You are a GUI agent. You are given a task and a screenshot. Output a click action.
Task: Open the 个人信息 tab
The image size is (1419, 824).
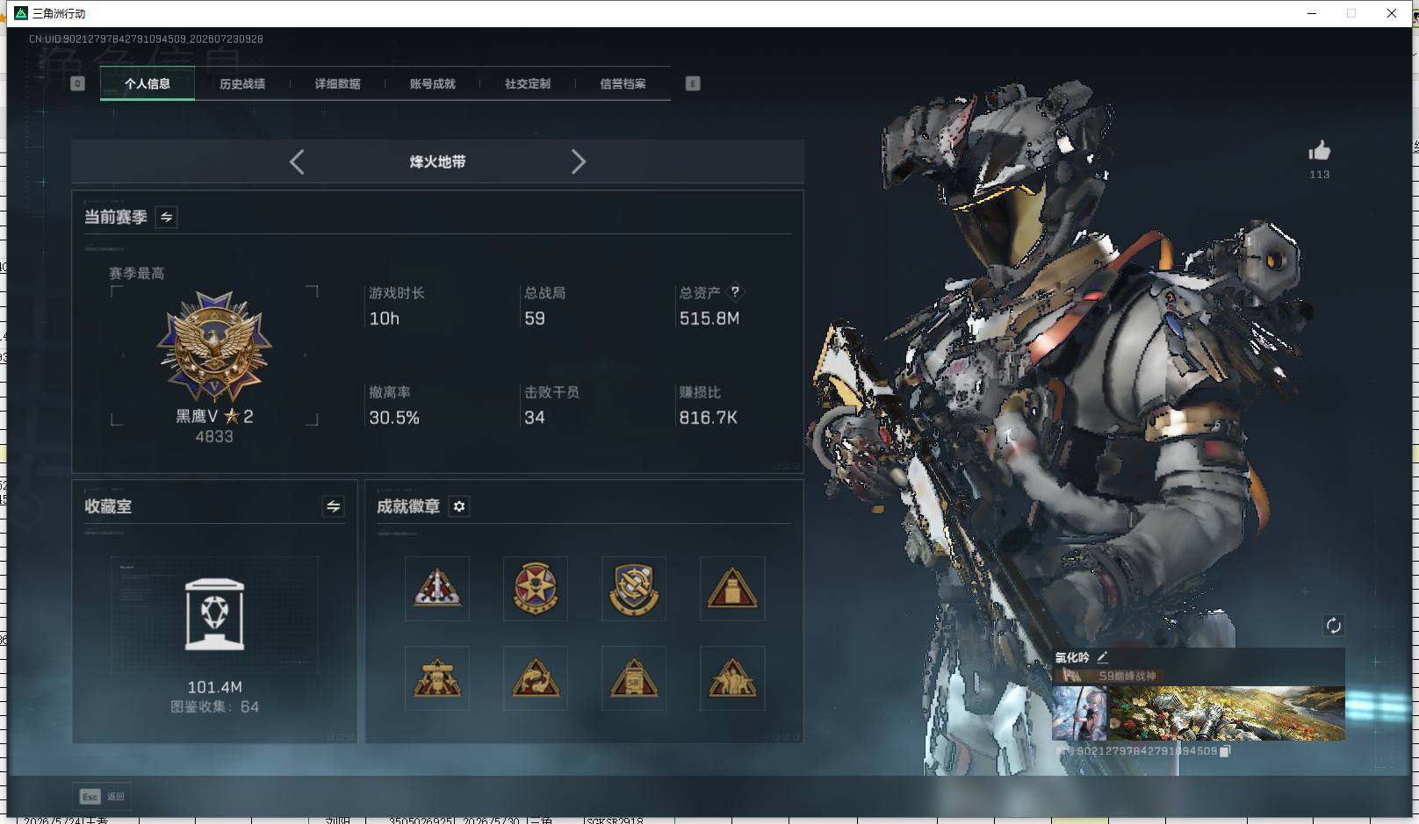148,83
